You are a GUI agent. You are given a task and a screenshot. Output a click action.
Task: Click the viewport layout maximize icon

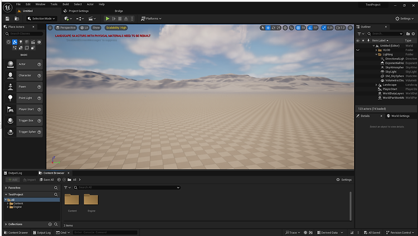click(351, 28)
